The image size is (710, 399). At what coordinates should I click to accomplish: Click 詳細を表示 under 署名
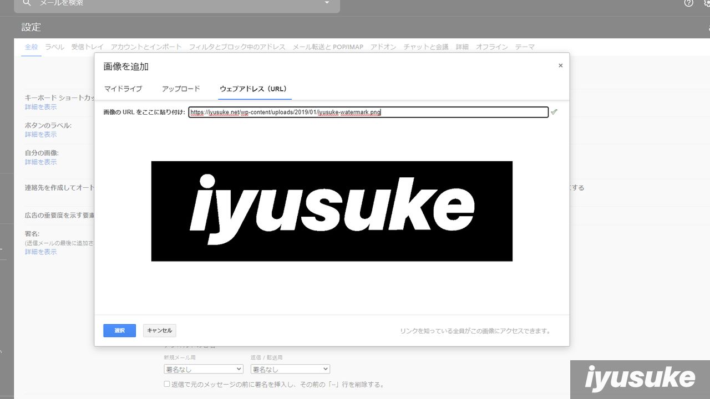click(40, 252)
